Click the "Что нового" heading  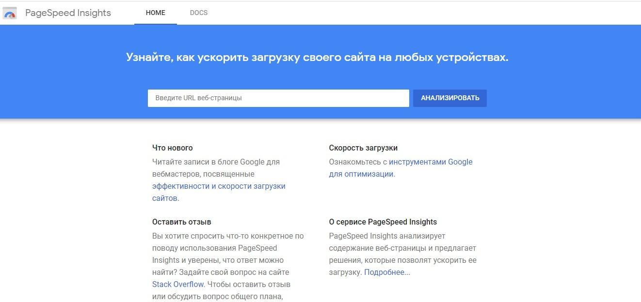click(172, 148)
